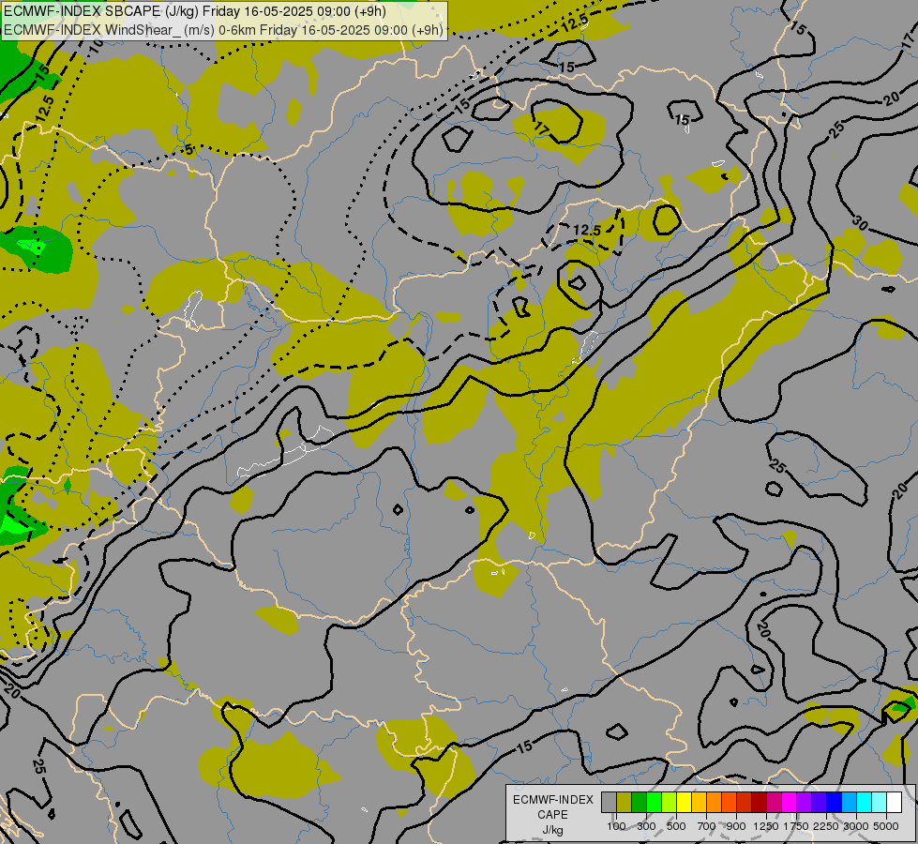Pick the pure yellow legend swatch
918x844 pixels.
point(685,803)
